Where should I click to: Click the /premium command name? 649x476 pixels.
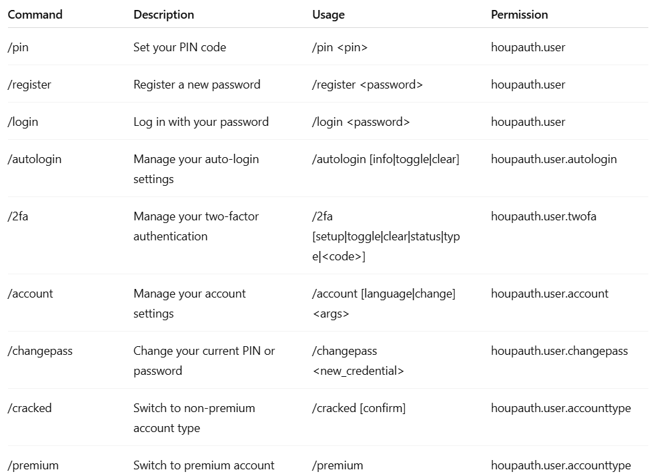(x=33, y=465)
